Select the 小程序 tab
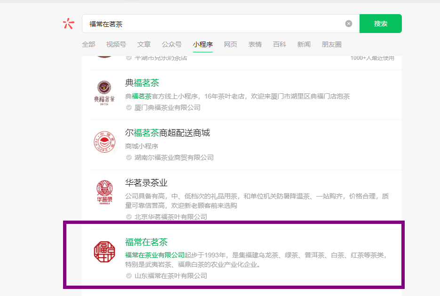 [x=203, y=44]
